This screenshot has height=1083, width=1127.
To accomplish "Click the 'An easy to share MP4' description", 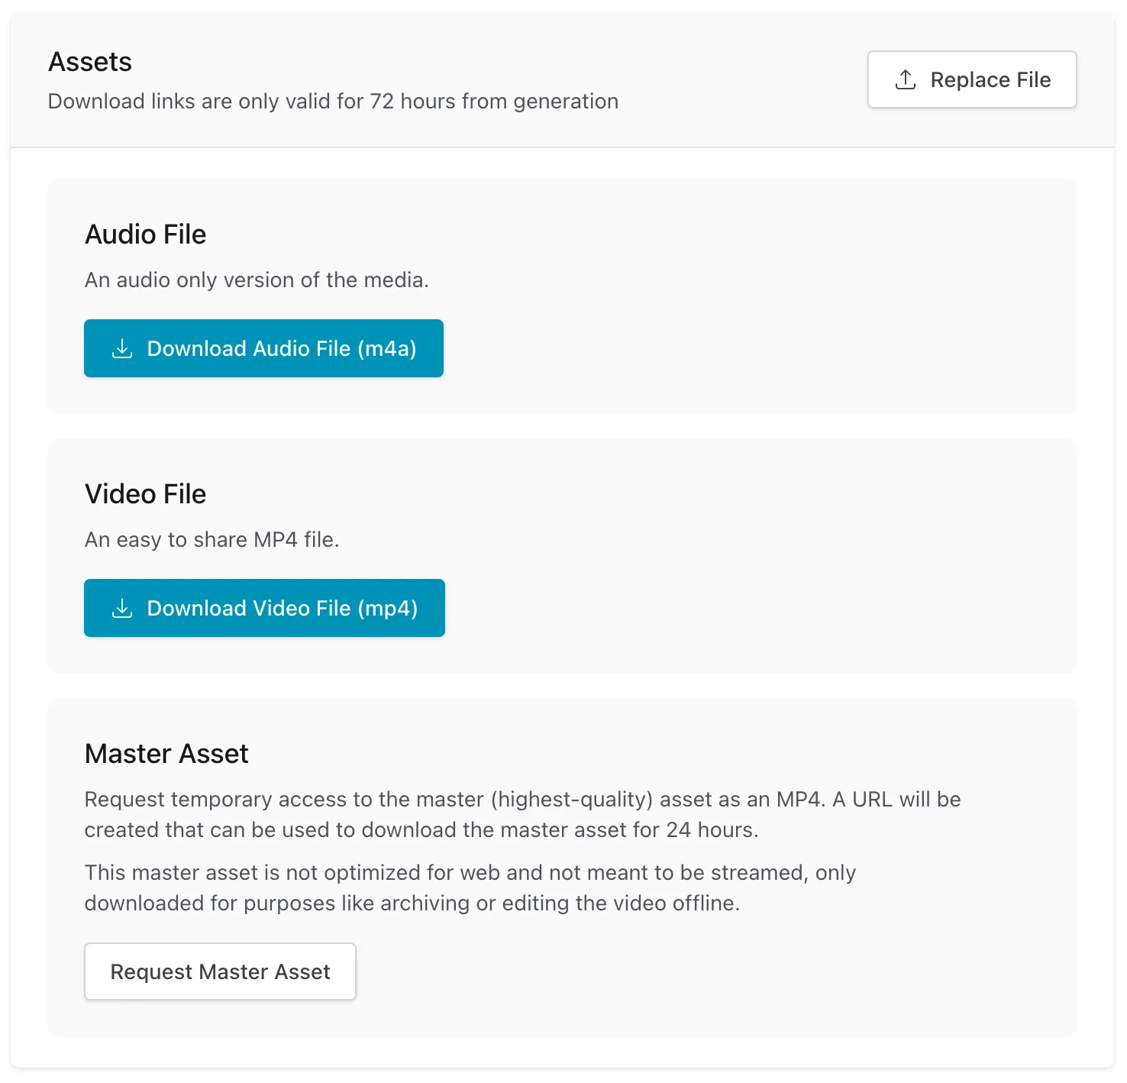I will pos(212,540).
